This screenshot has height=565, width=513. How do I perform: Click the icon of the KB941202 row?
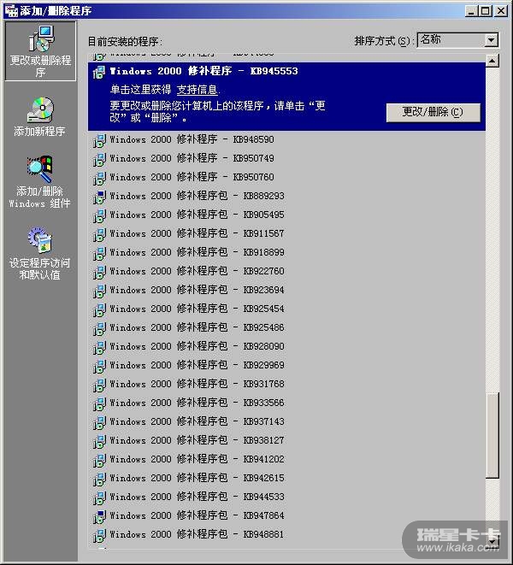click(99, 460)
